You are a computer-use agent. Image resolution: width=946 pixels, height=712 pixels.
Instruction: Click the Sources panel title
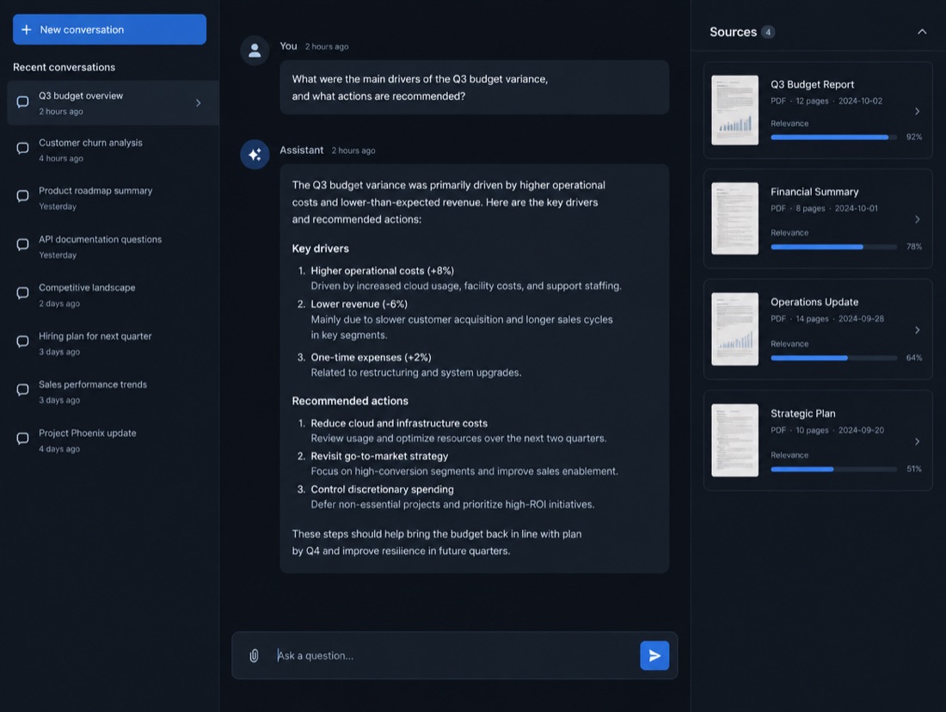click(733, 32)
